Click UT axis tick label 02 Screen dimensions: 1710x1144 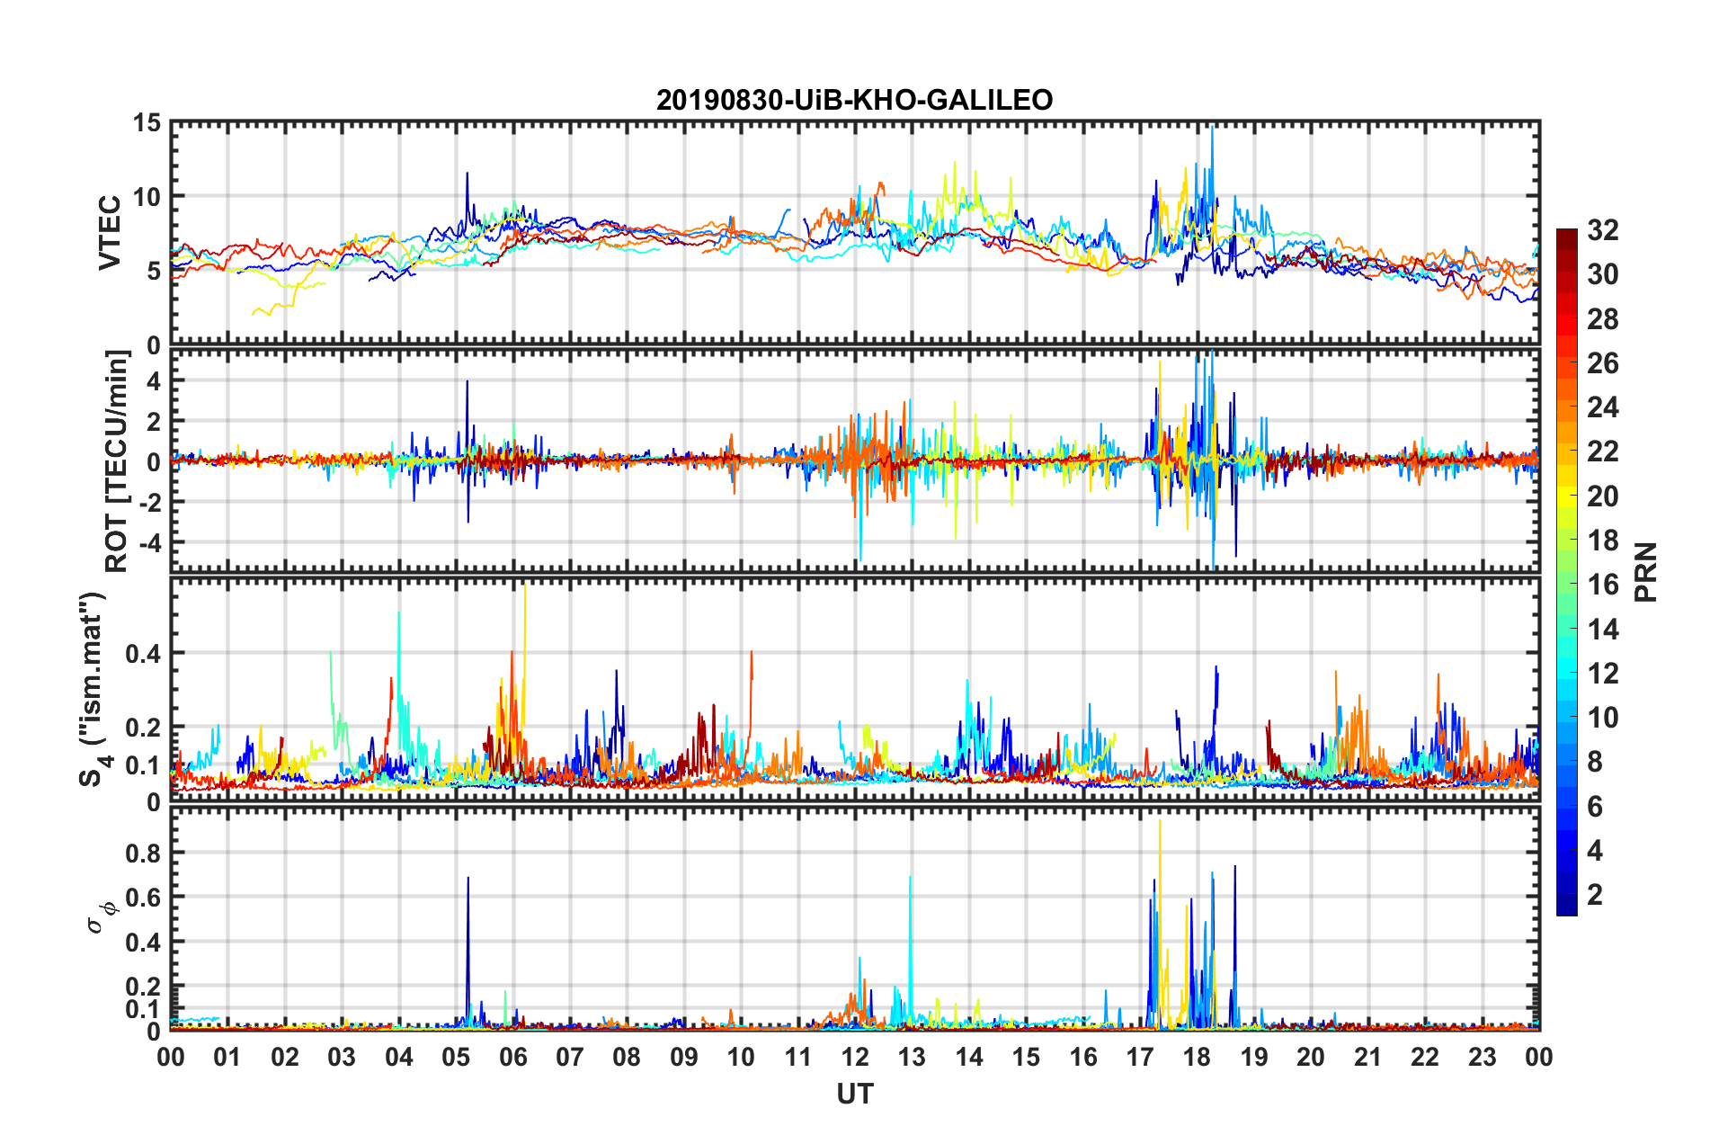(x=285, y=1057)
